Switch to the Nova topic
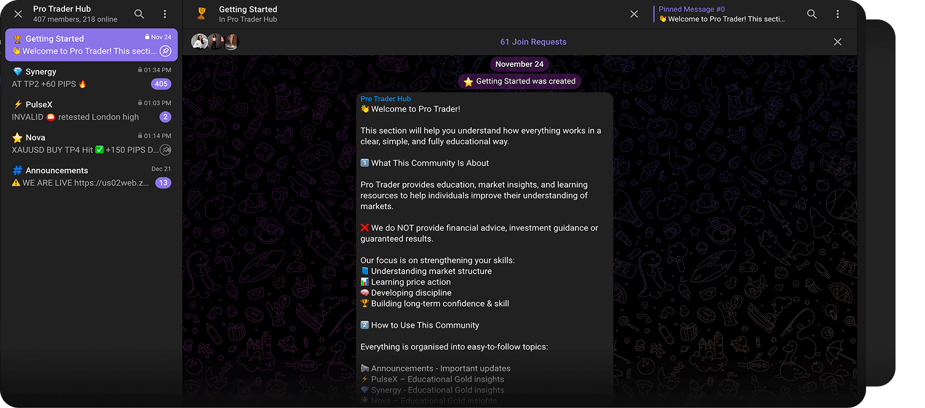This screenshot has width=925, height=408. click(x=91, y=144)
